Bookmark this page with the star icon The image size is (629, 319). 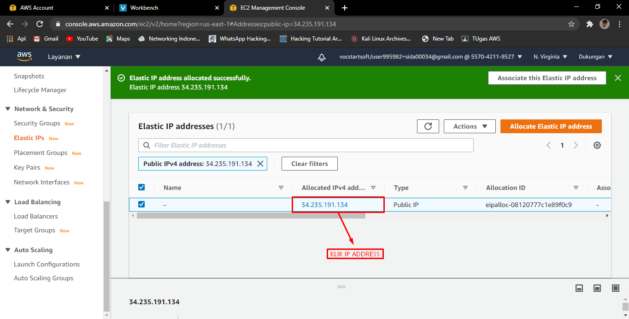pos(571,24)
